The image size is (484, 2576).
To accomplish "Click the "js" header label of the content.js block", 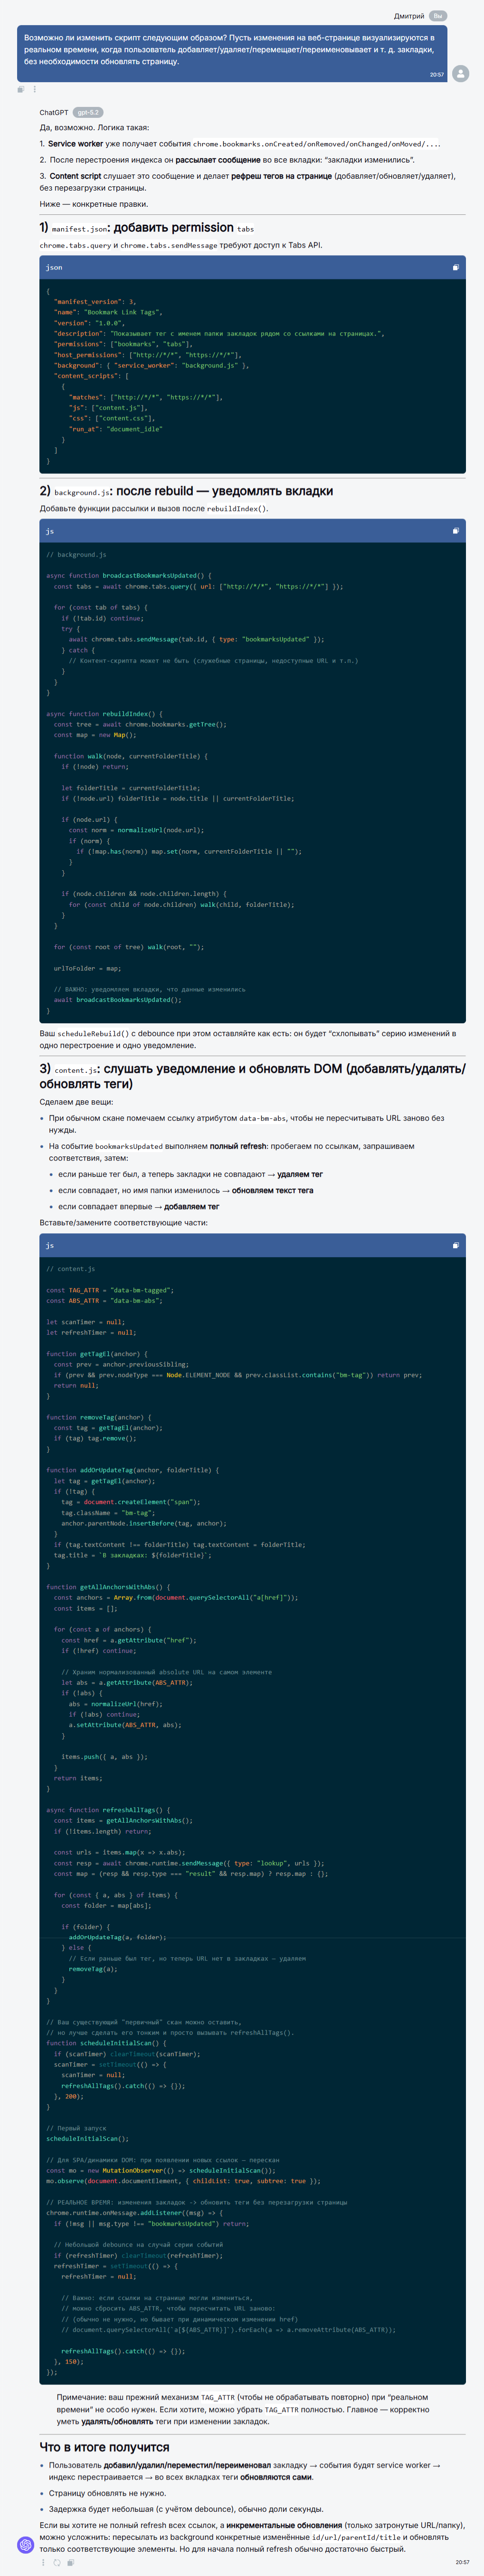I will coord(50,1245).
